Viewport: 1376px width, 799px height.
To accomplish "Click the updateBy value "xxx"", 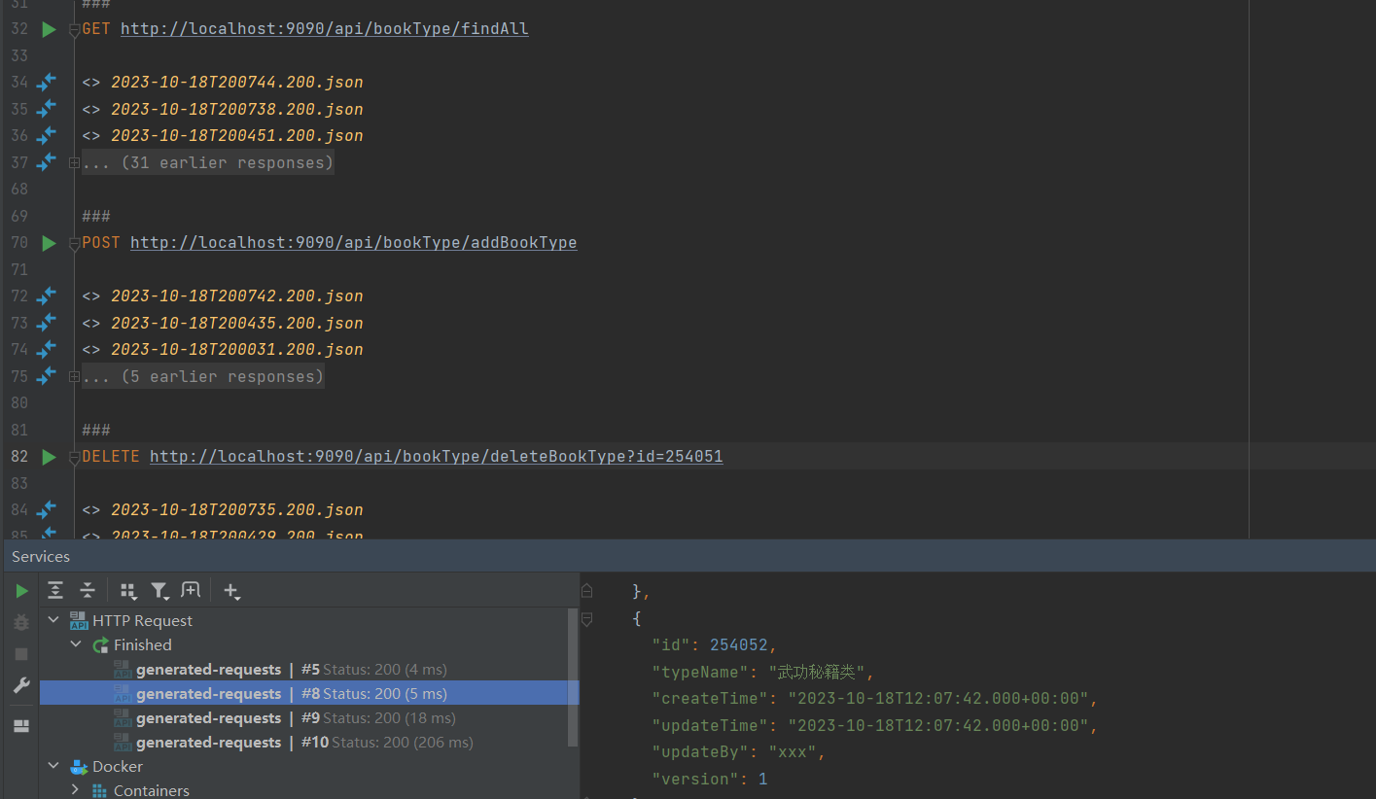I will [x=793, y=752].
